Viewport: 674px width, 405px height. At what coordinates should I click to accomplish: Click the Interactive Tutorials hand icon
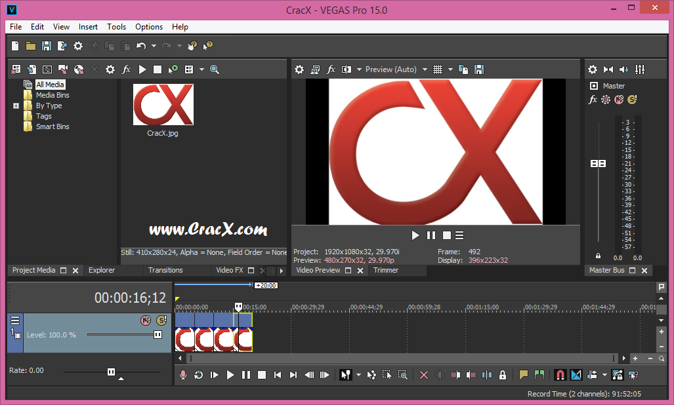[x=192, y=46]
